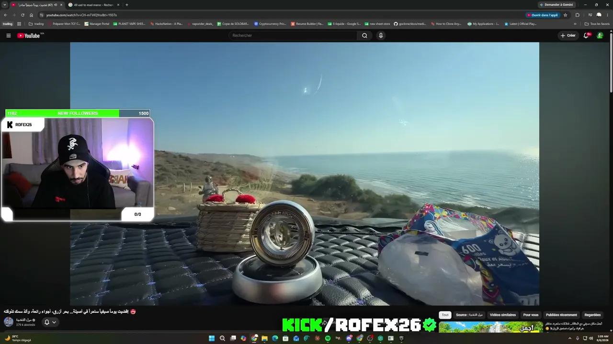Open the Tous les favoris folder
613x344 pixels.
(x=597, y=24)
